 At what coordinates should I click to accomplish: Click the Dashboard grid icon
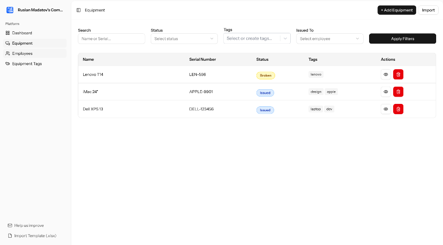click(8, 33)
